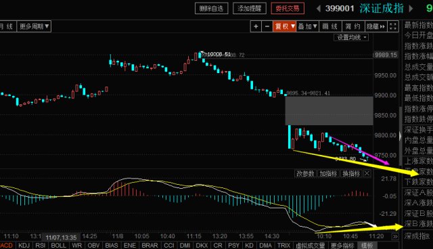The image size is (433, 249).
Task: Click 11/07,13:35 crosshair time label
Action: pyautogui.click(x=61, y=237)
